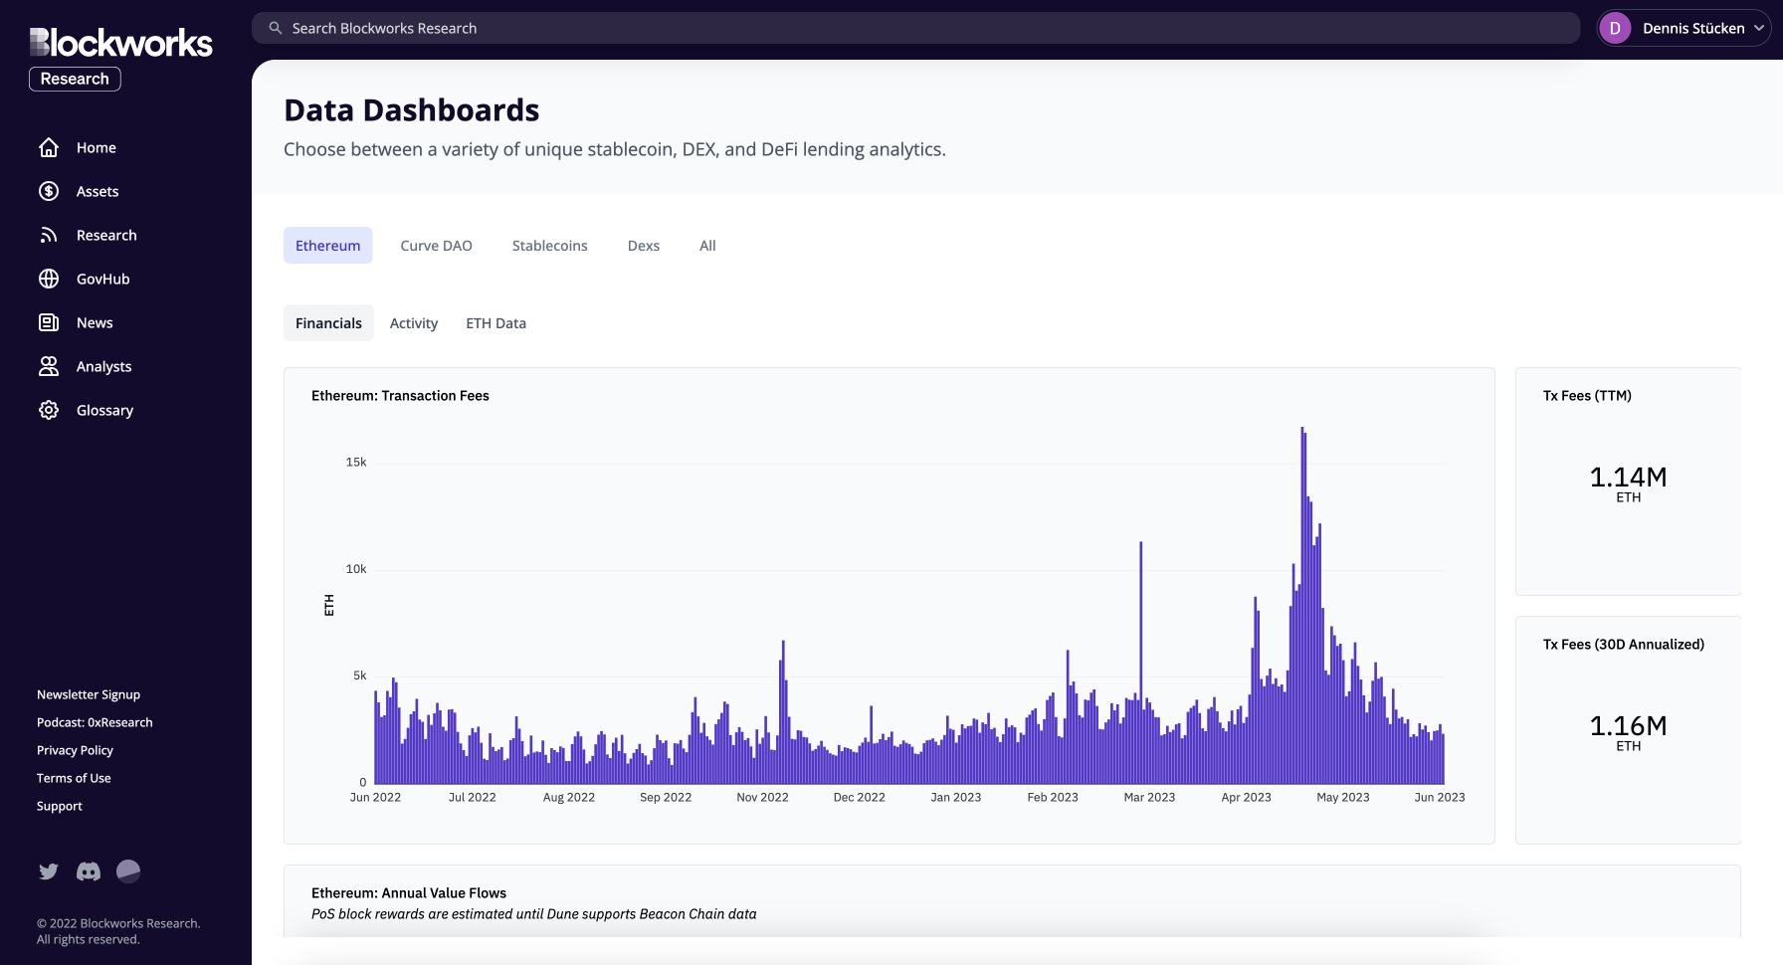Click the News newspaper icon
Screen dimensions: 1783x965
pyautogui.click(x=49, y=322)
